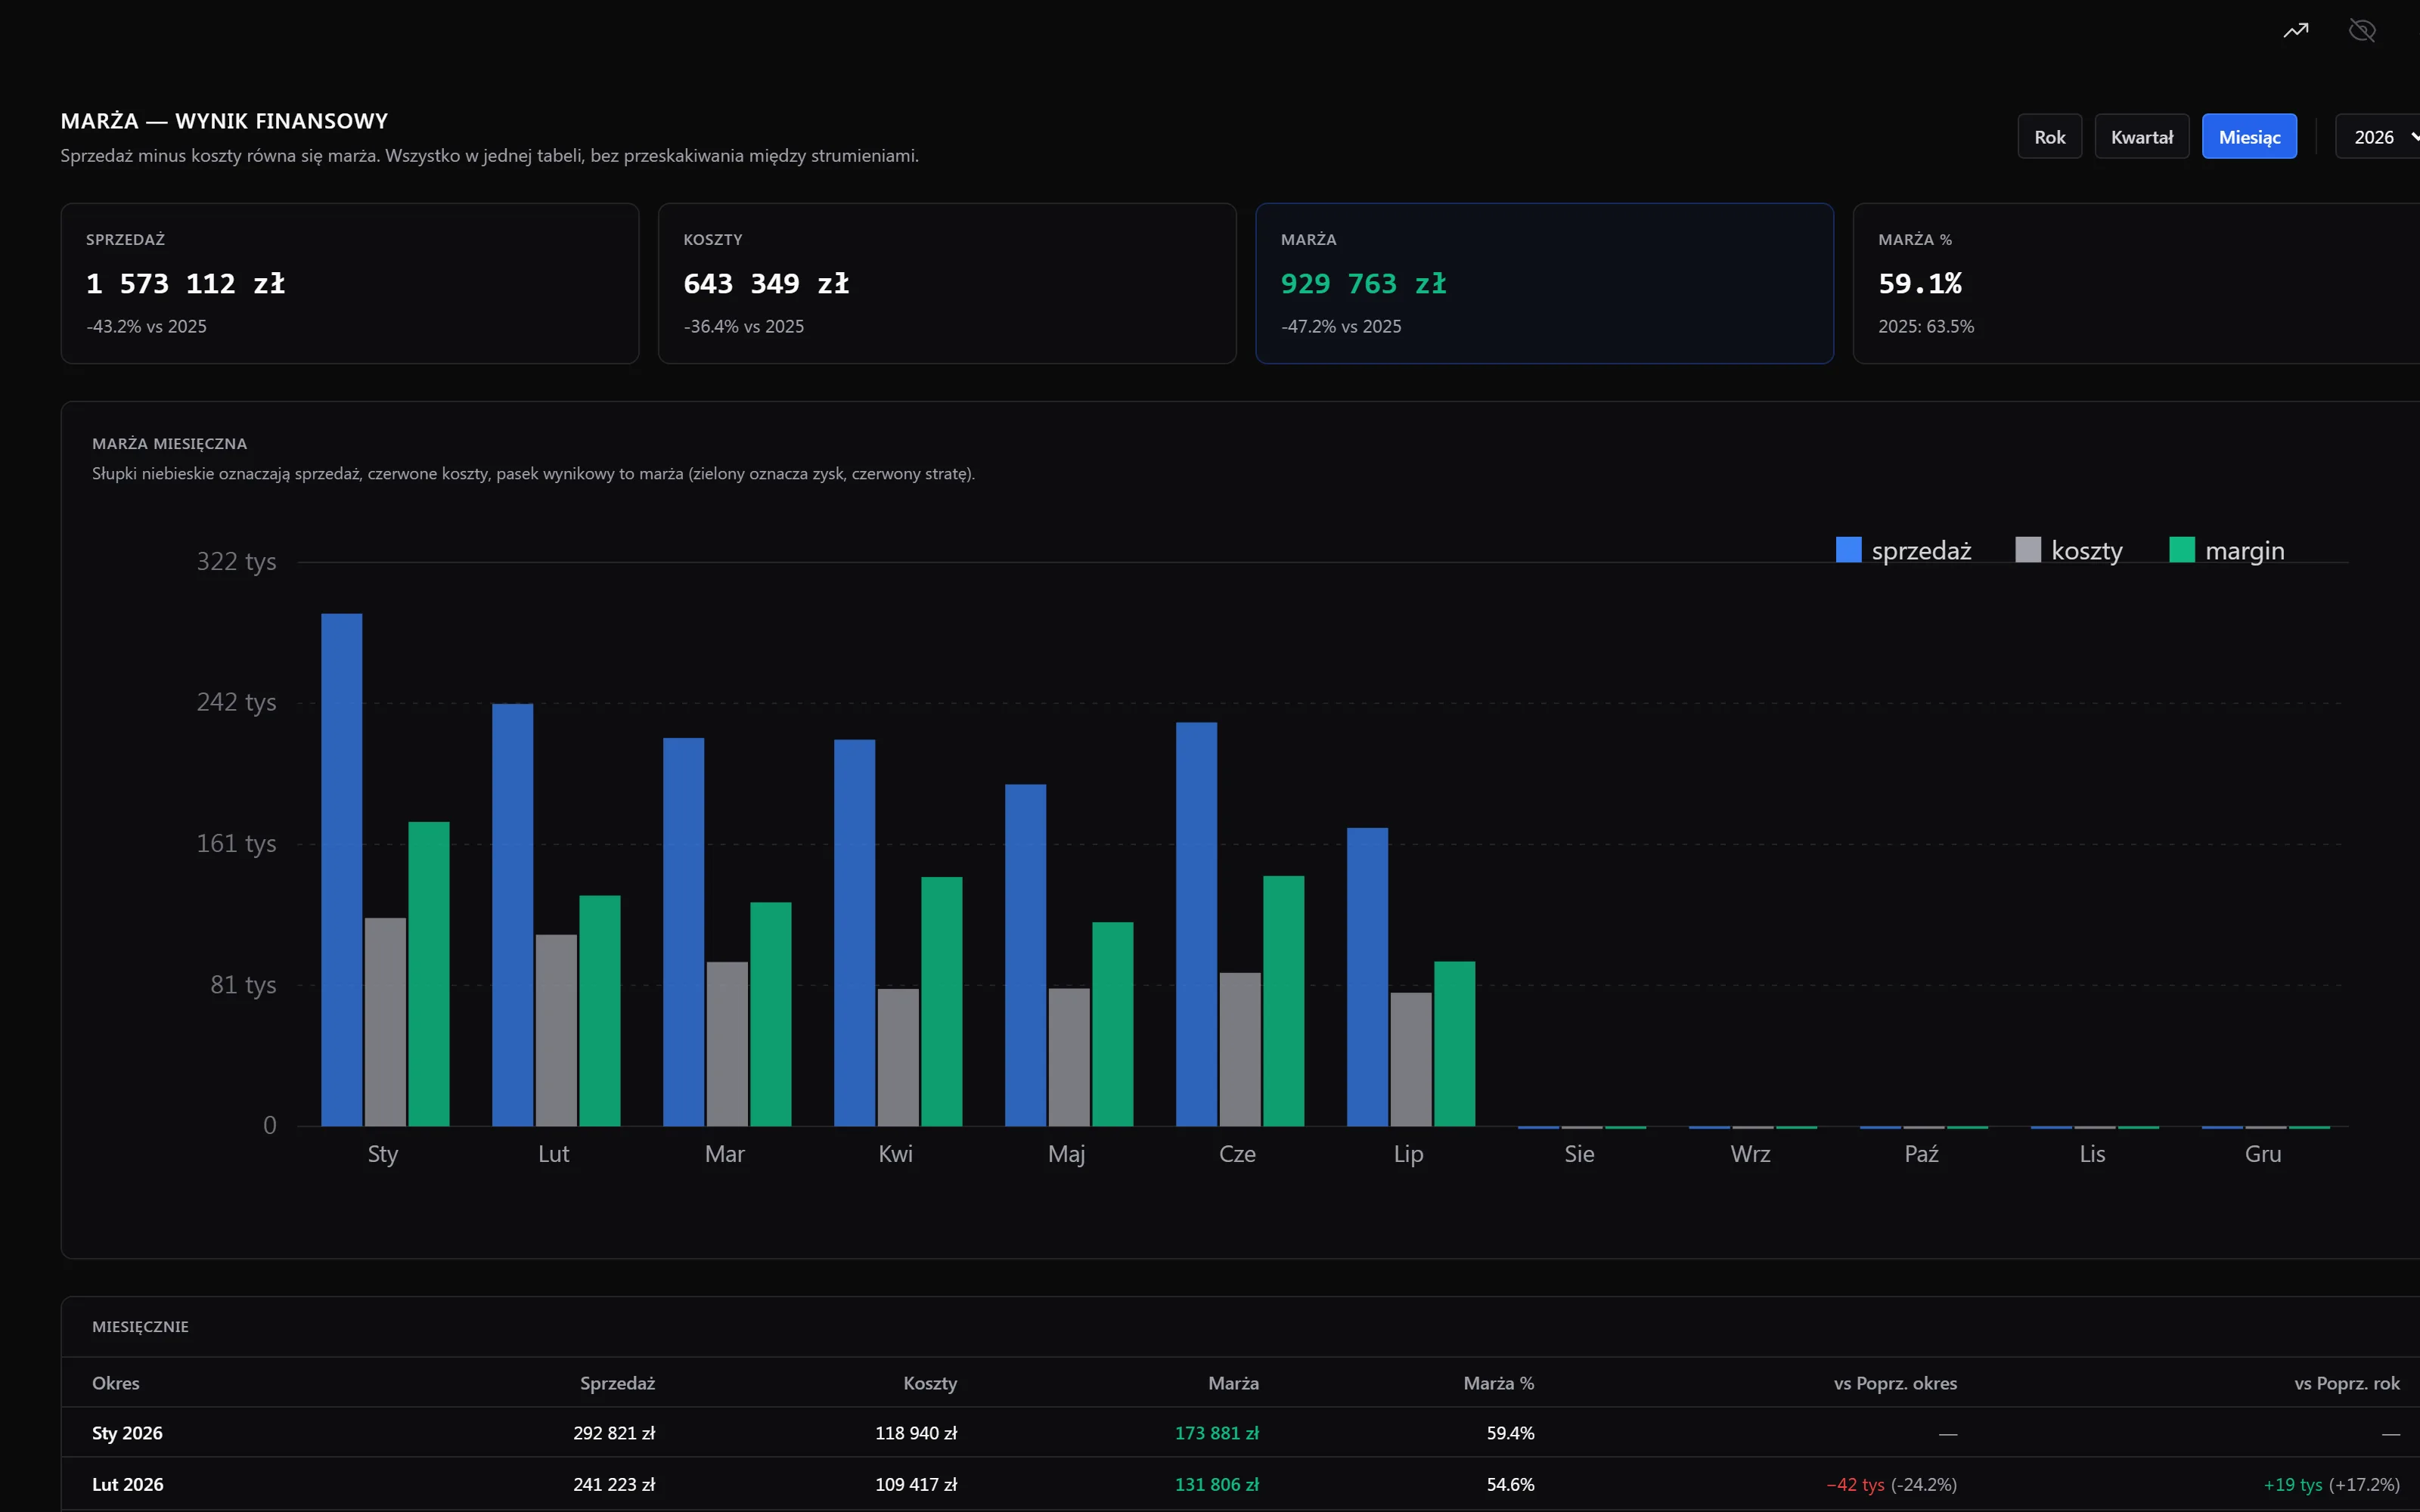Click the Koszty column header
The width and height of the screenshot is (2420, 1512).
click(930, 1383)
